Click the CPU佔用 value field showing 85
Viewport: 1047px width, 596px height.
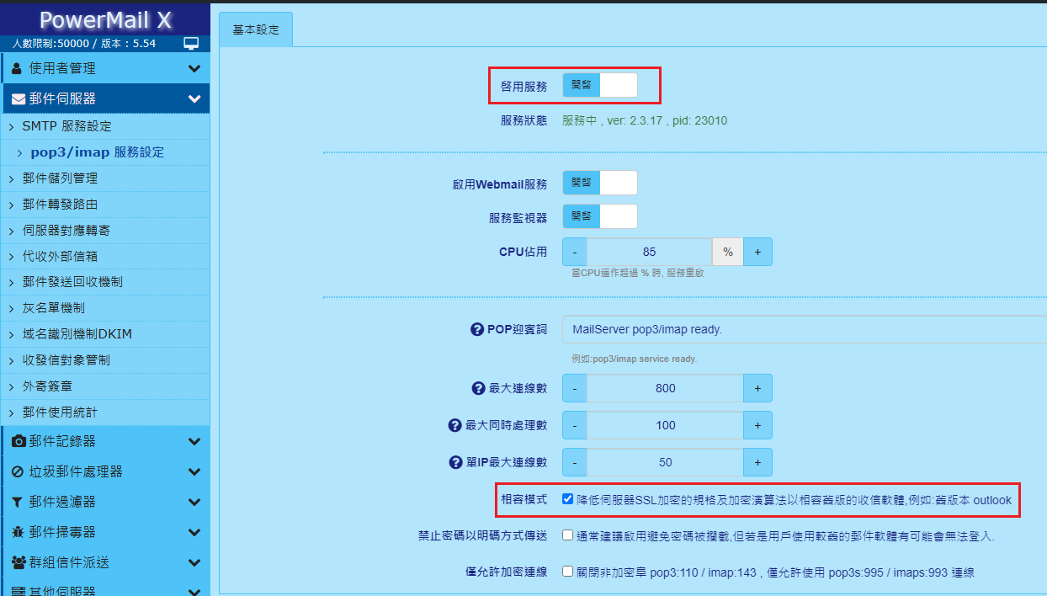649,252
